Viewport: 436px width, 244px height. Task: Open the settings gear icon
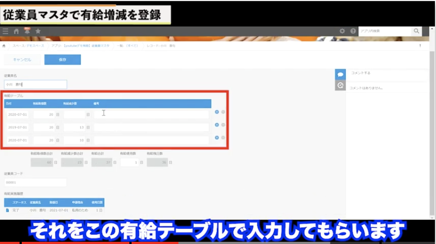pyautogui.click(x=342, y=31)
